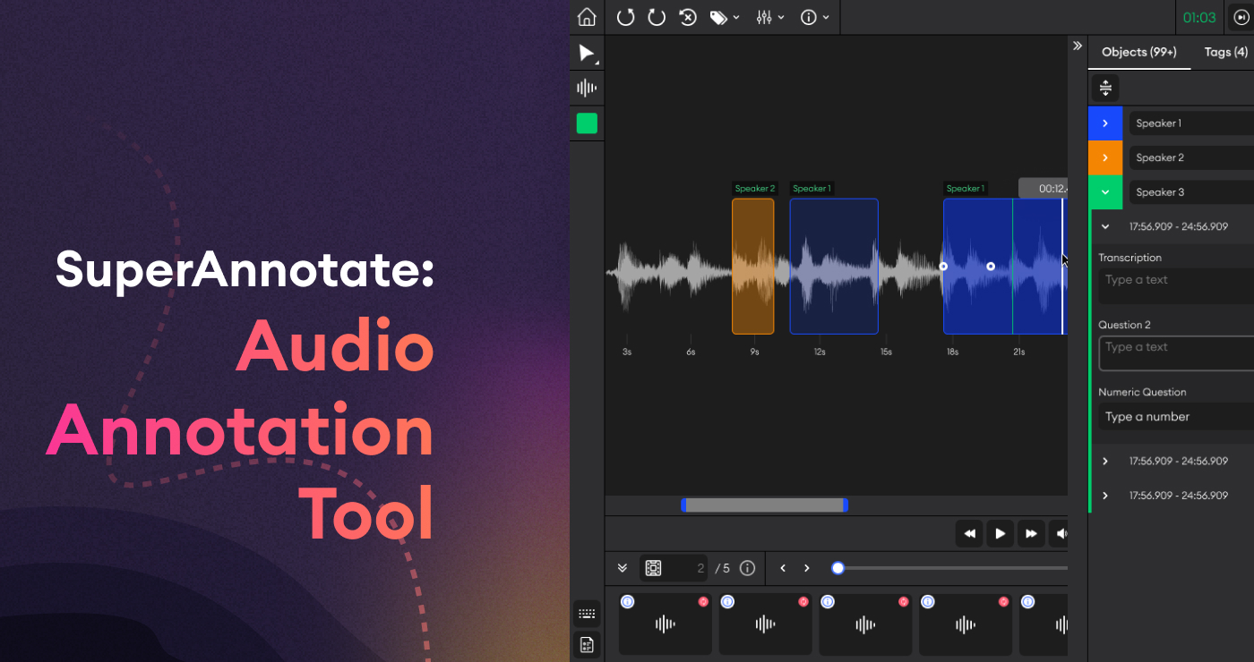Open the Objects tab in the right panel
The width and height of the screenshot is (1254, 662).
[1138, 52]
